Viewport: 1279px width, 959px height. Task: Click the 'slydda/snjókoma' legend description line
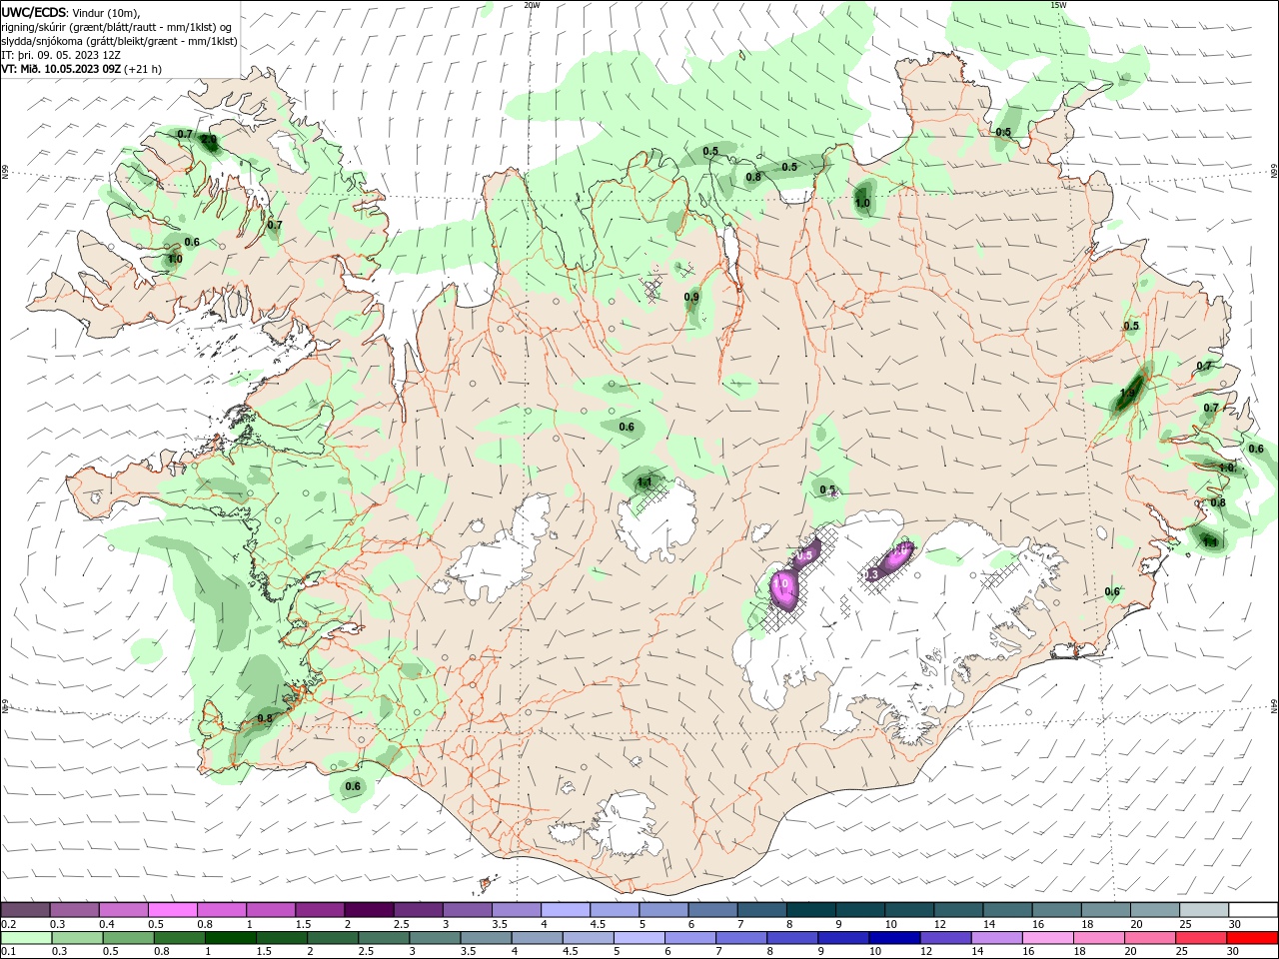tap(119, 41)
